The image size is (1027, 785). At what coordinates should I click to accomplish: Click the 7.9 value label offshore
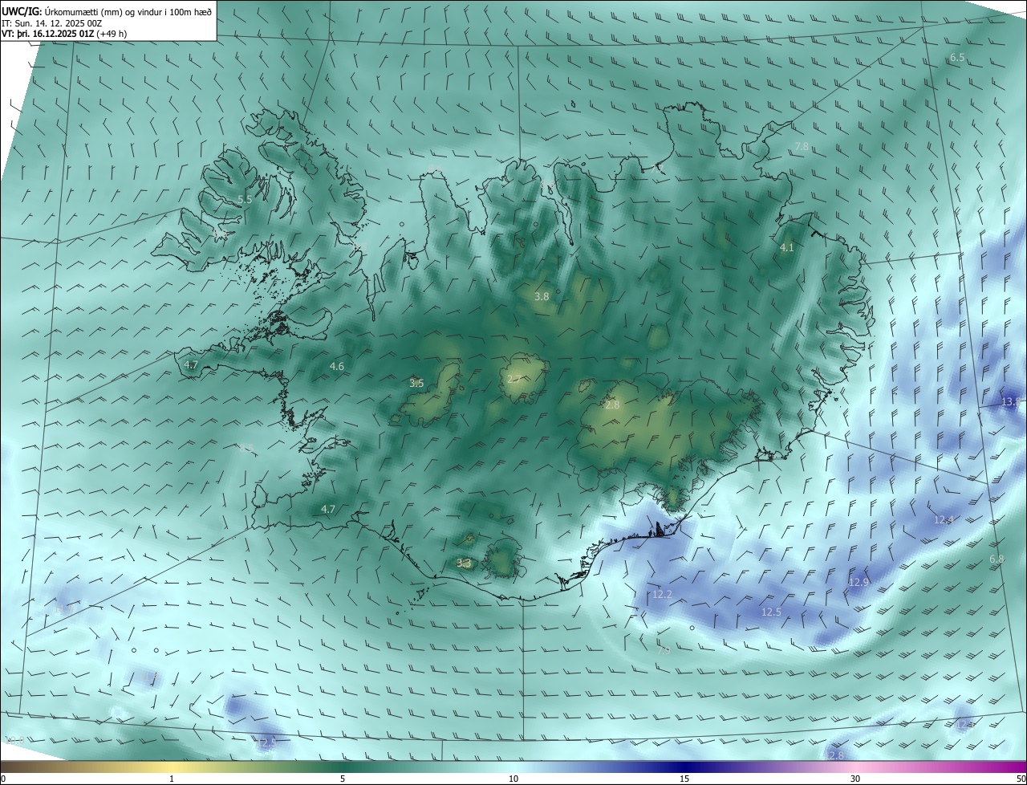[664, 651]
